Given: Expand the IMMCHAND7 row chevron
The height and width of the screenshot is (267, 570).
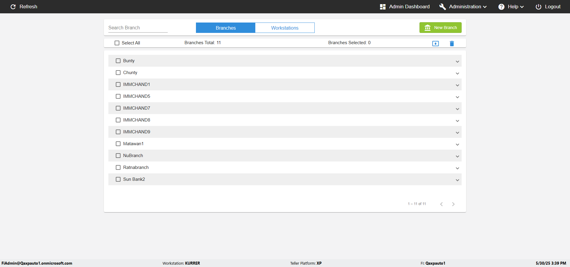Looking at the screenshot, I should (457, 109).
